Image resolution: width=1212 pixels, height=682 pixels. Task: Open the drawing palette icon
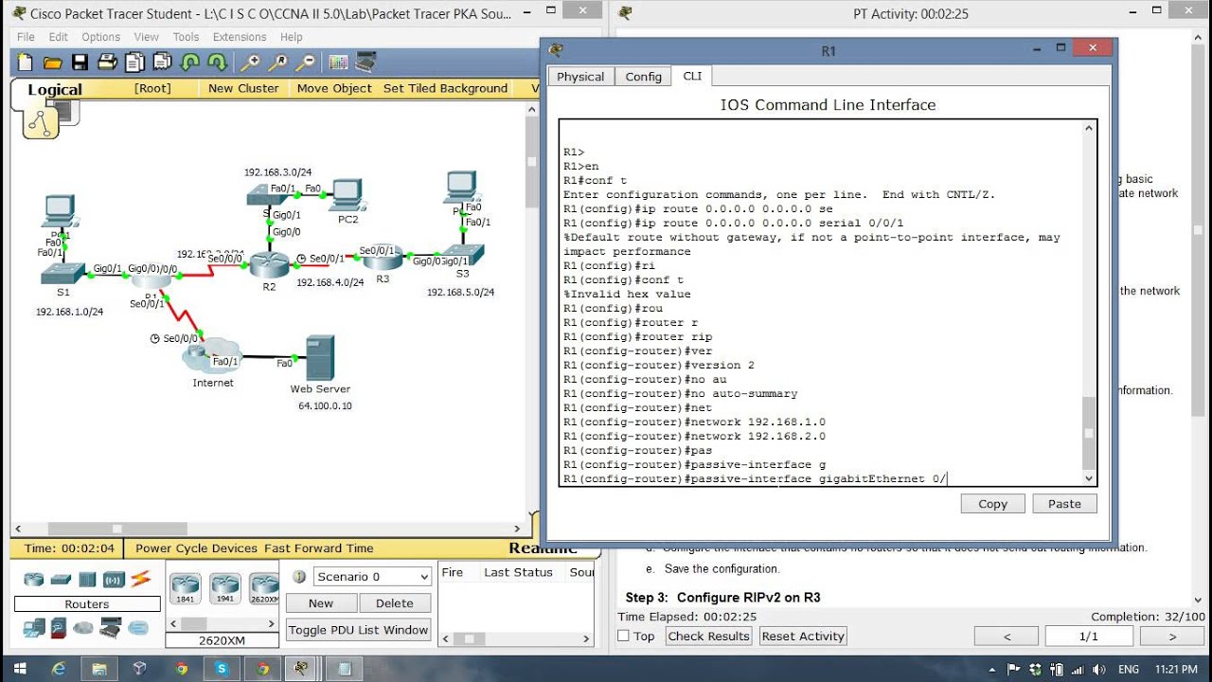pyautogui.click(x=338, y=63)
